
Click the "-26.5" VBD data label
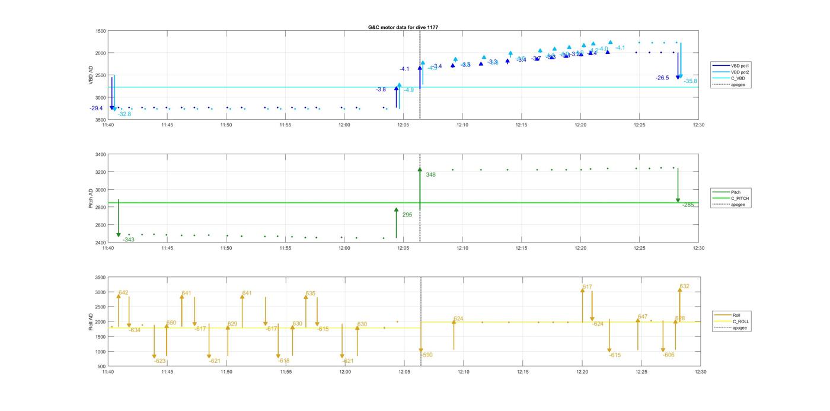[662, 78]
